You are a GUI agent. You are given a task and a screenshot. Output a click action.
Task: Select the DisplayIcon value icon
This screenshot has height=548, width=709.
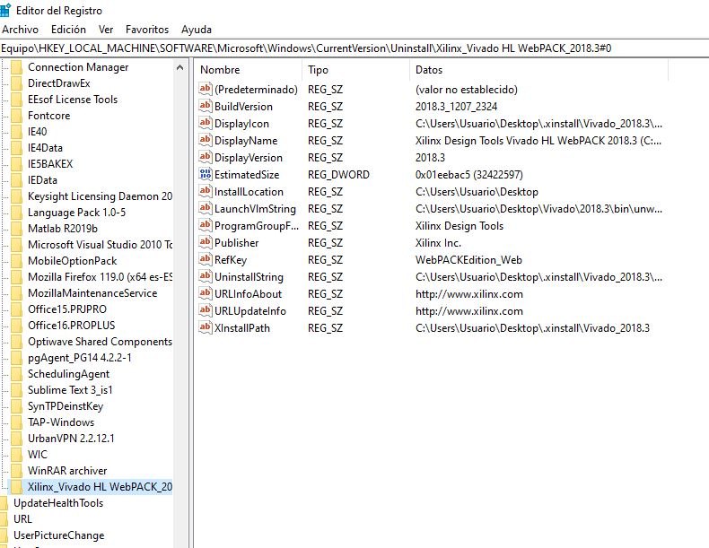point(205,124)
